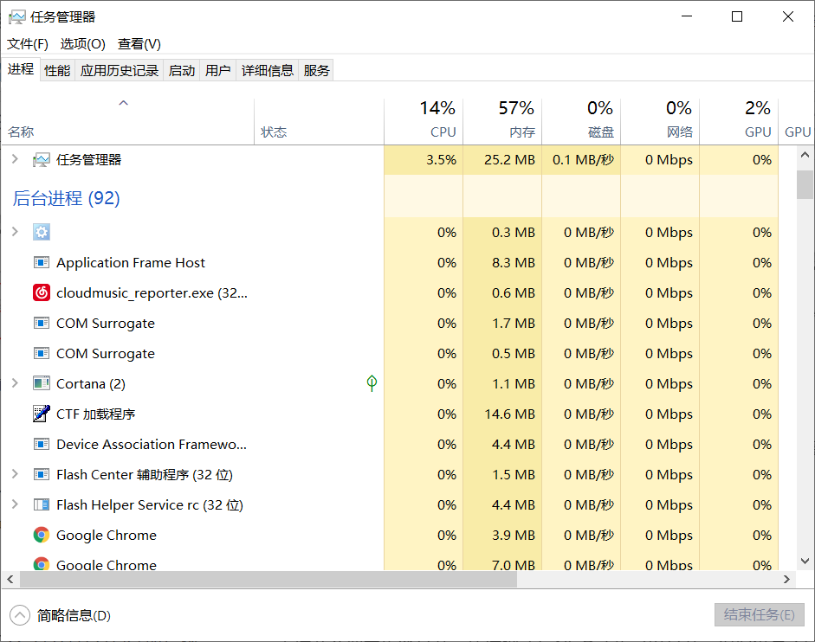Switch to the 用户 tab
Image resolution: width=815 pixels, height=642 pixels.
point(217,70)
